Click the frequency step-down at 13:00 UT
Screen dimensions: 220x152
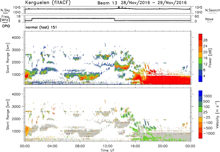pyautogui.click(x=115, y=19)
